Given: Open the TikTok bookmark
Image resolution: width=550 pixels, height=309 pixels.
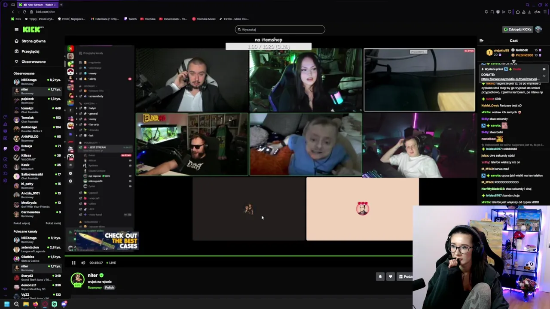Looking at the screenshot, I should pyautogui.click(x=234, y=19).
